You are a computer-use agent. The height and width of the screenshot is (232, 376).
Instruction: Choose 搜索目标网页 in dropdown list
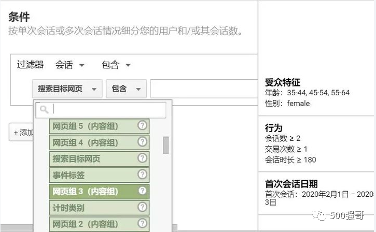pos(99,159)
